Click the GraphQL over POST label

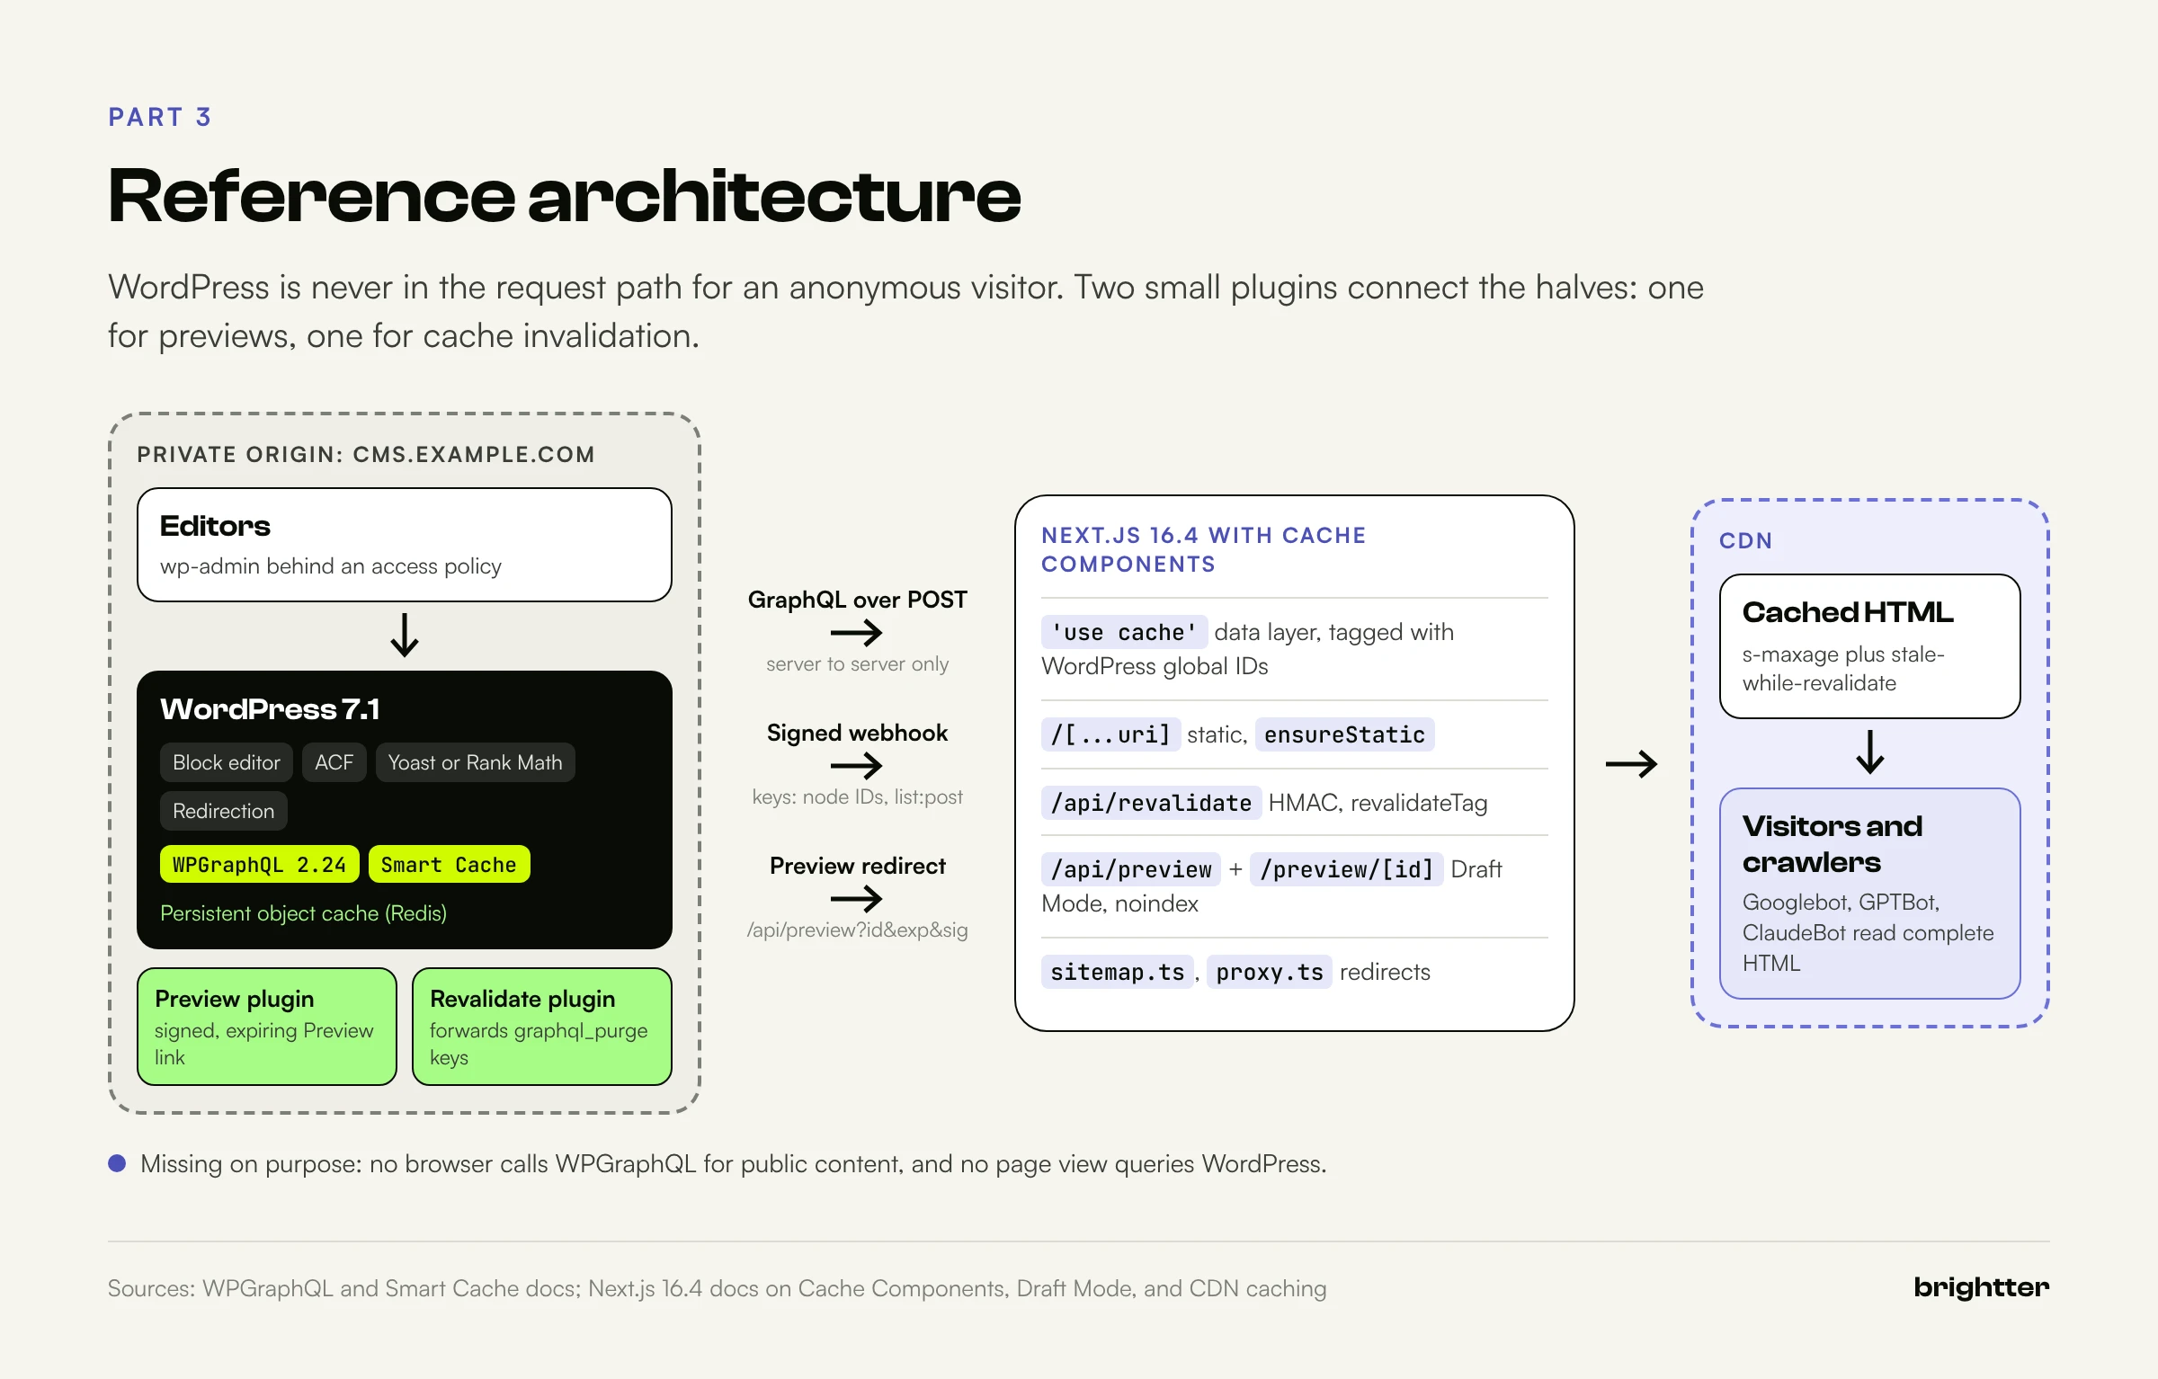point(857,600)
